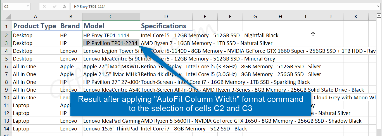382x136 pixels.
Task: Click the Enter checkmark in formula bar
Action: point(54,6)
